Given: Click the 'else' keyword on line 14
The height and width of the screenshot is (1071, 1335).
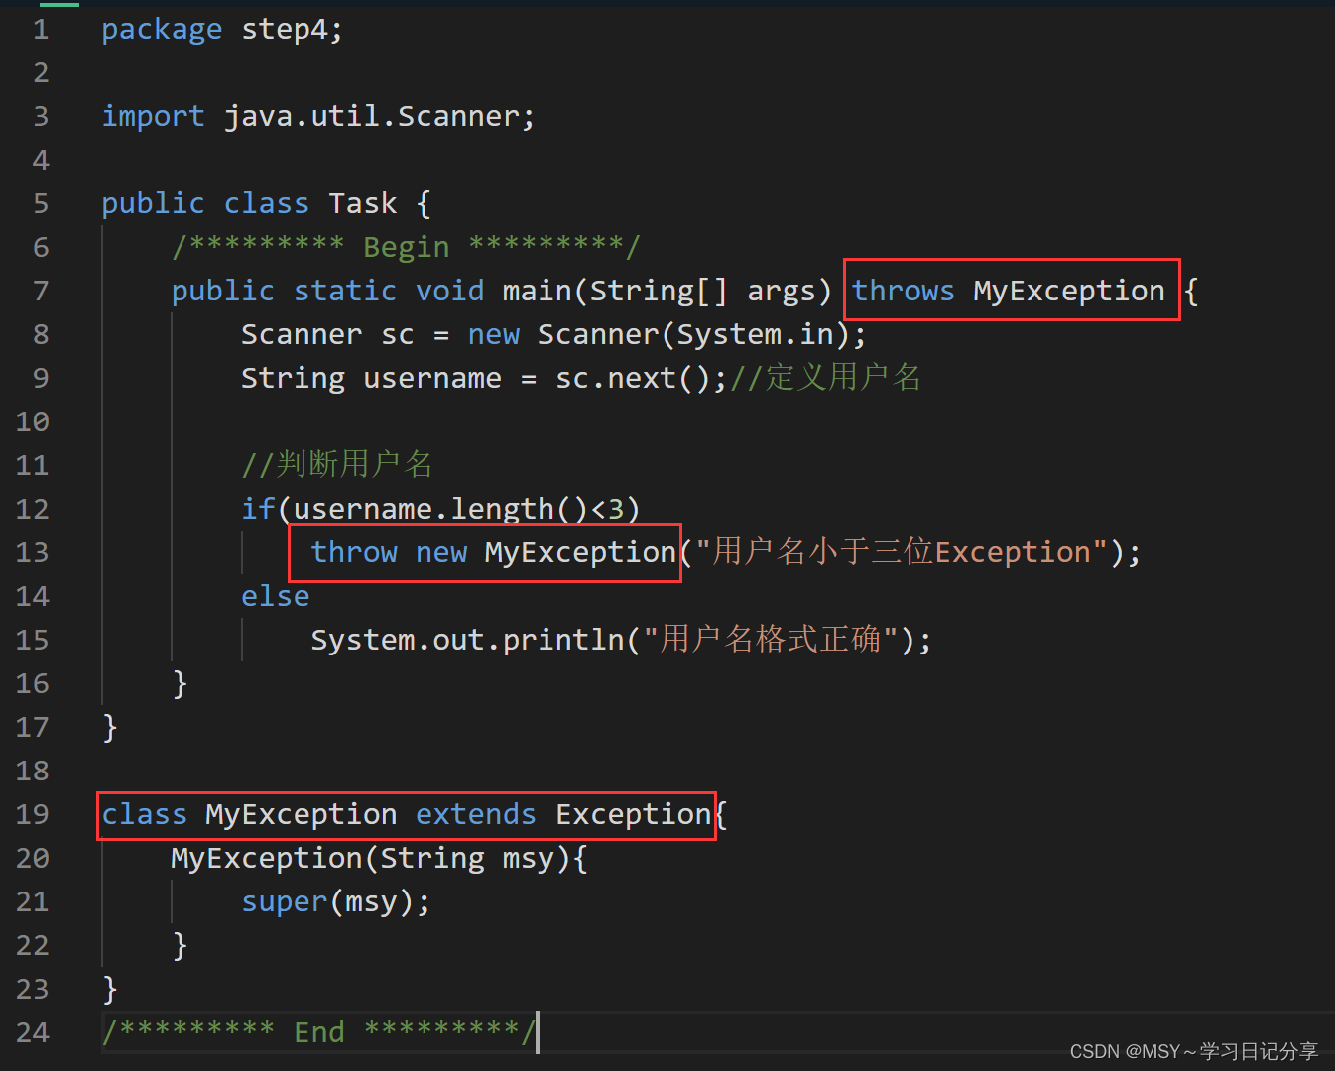Looking at the screenshot, I should pyautogui.click(x=275, y=596).
